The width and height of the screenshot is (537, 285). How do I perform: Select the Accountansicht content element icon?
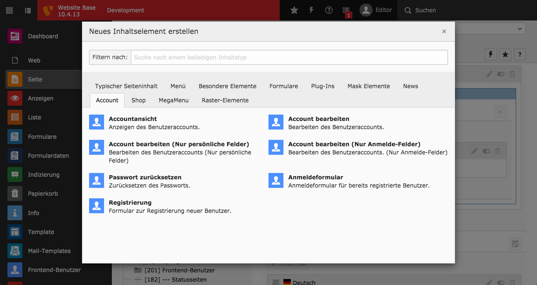click(96, 122)
